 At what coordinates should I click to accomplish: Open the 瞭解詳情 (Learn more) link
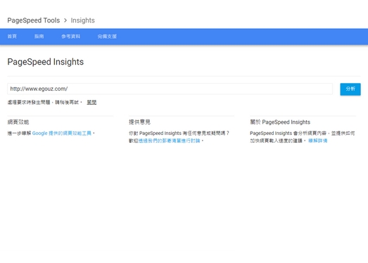point(317,141)
